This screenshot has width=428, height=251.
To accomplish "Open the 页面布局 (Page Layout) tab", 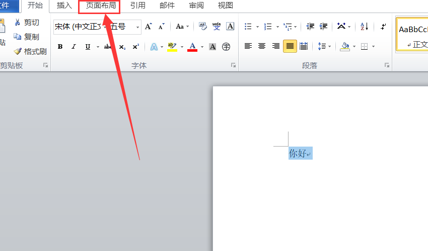I will click(101, 5).
